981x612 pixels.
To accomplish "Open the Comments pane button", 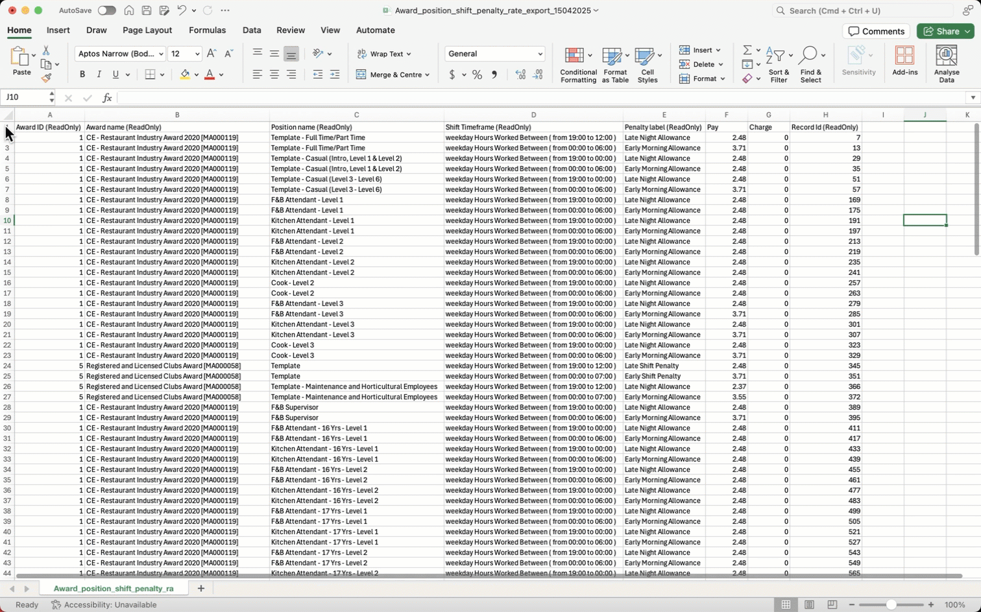I will (x=876, y=31).
